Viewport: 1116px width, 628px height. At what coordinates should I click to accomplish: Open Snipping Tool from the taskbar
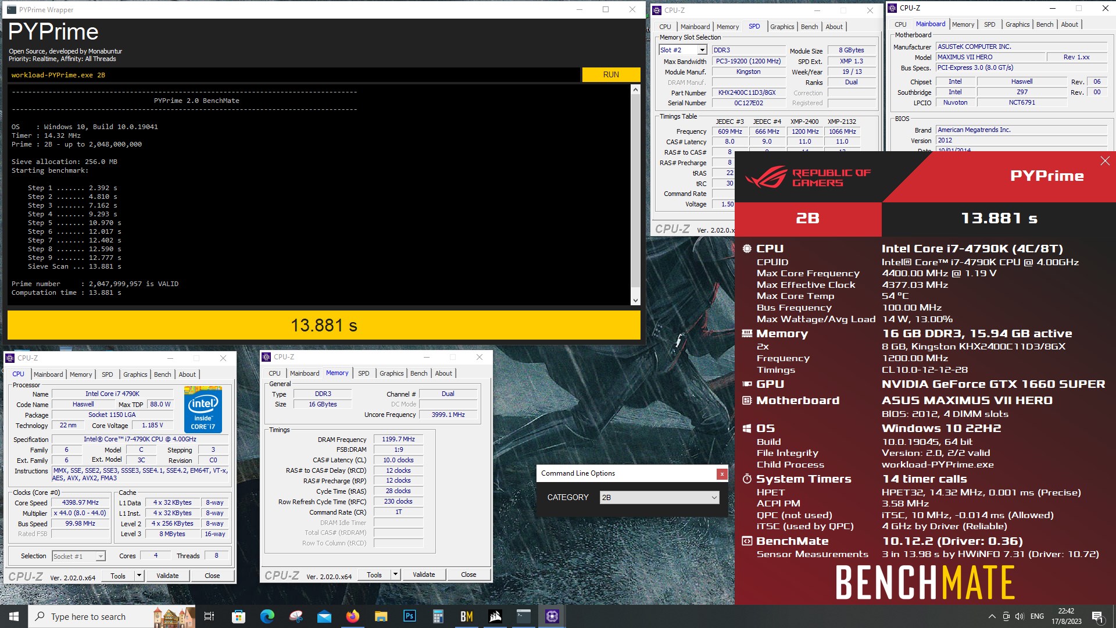(296, 616)
